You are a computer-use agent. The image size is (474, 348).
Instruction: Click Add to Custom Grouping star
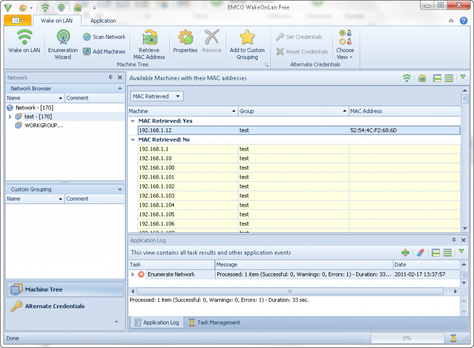coord(247,44)
